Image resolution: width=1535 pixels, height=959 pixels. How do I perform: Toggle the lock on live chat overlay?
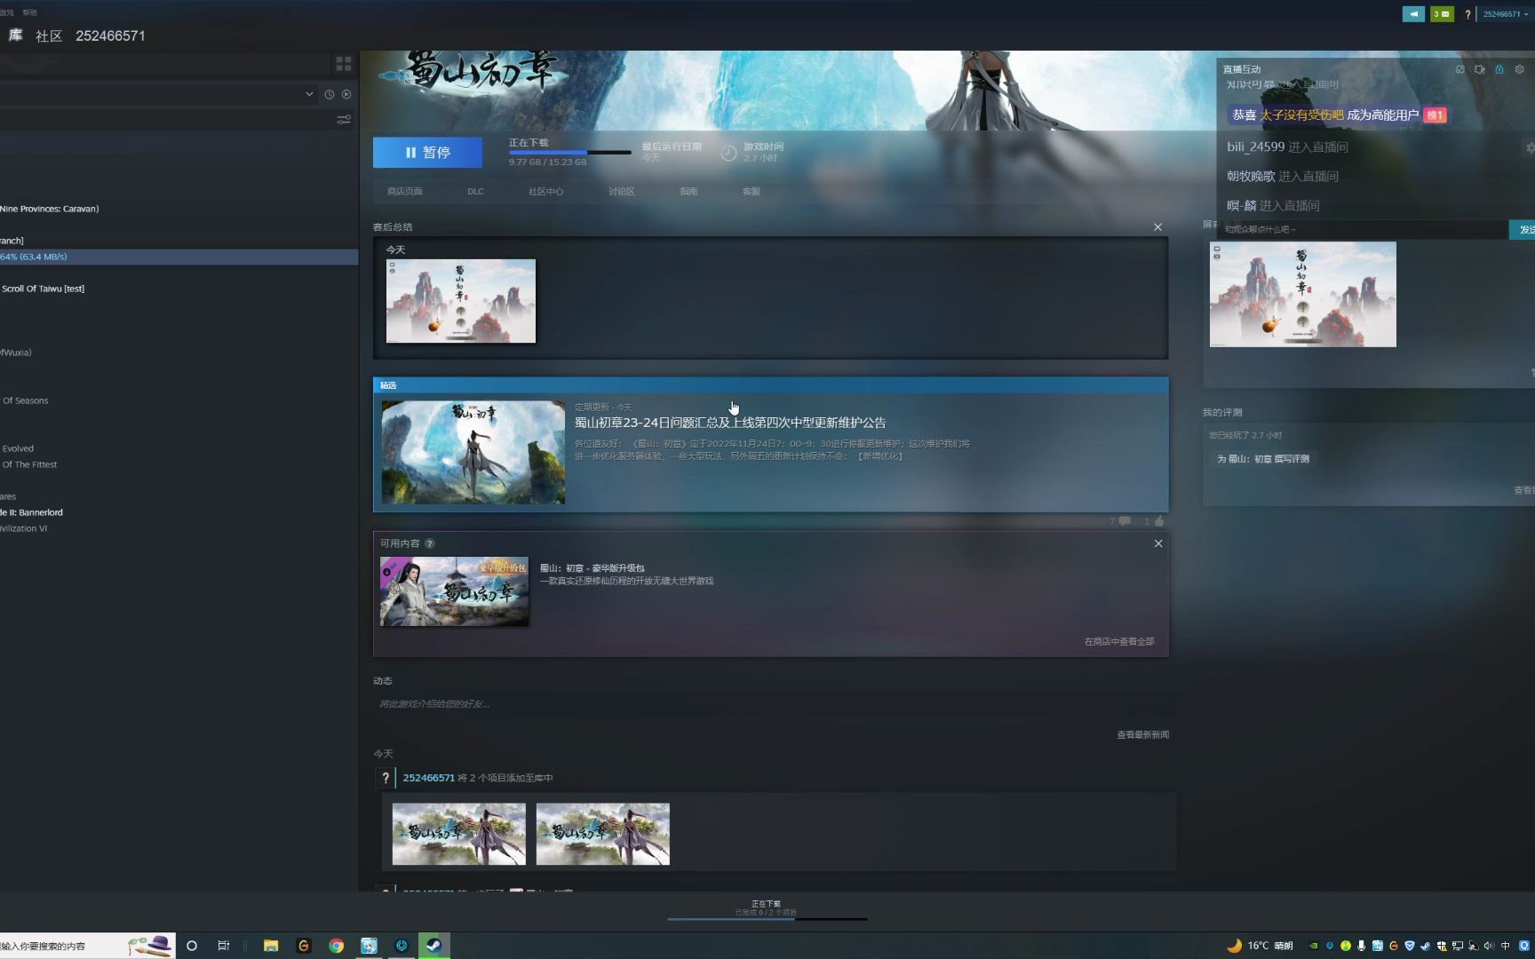(1499, 69)
